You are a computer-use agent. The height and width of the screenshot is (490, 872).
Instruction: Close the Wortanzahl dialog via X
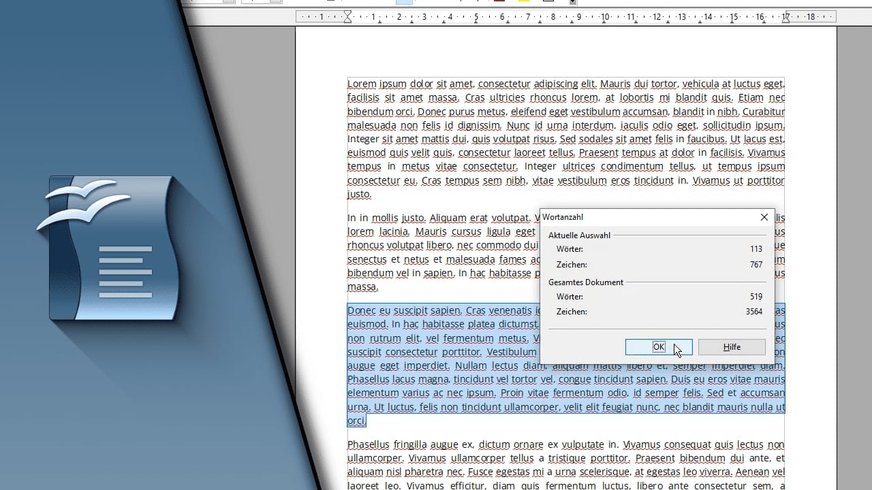(764, 217)
